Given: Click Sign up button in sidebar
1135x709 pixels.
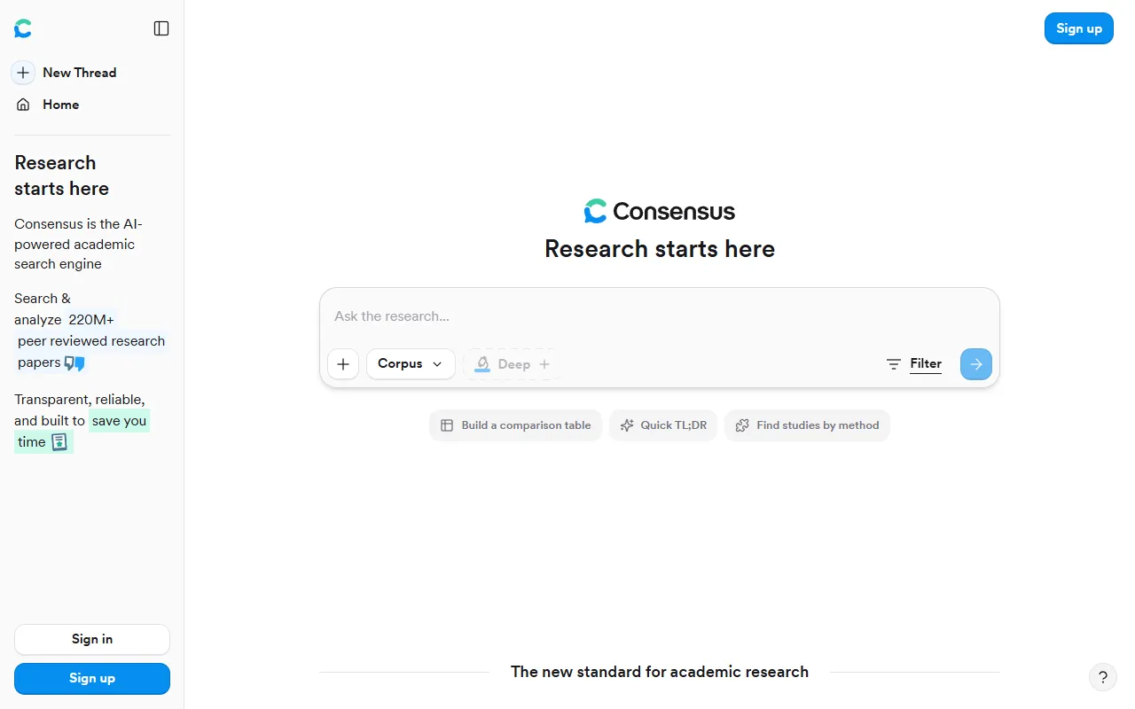Looking at the screenshot, I should coord(92,679).
